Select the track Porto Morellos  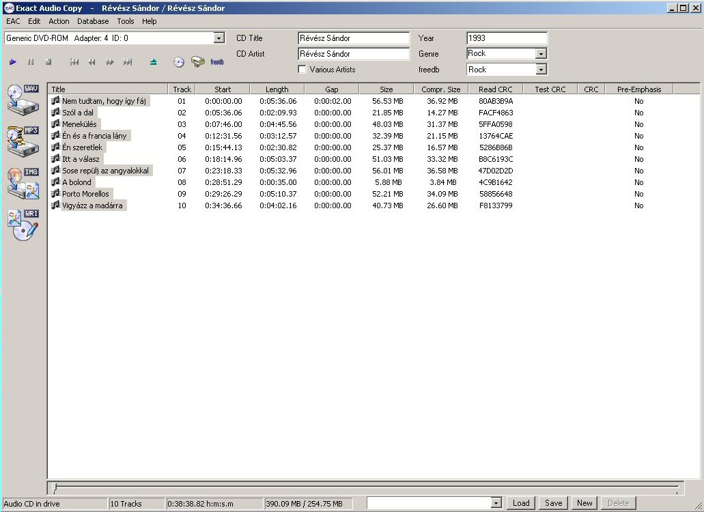[x=85, y=194]
